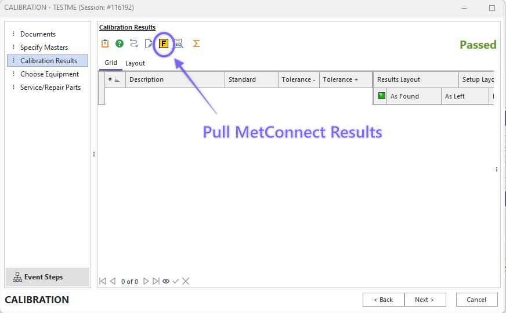The image size is (506, 313).
Task: Go to next record using the navigator arrow
Action: click(x=146, y=281)
